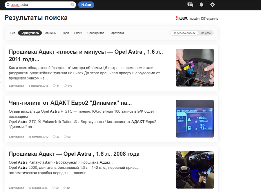Click snippet 'Отзыв владельца Opel Astra H GTC'
Screen dimensions: 261x193
(x=81, y=114)
